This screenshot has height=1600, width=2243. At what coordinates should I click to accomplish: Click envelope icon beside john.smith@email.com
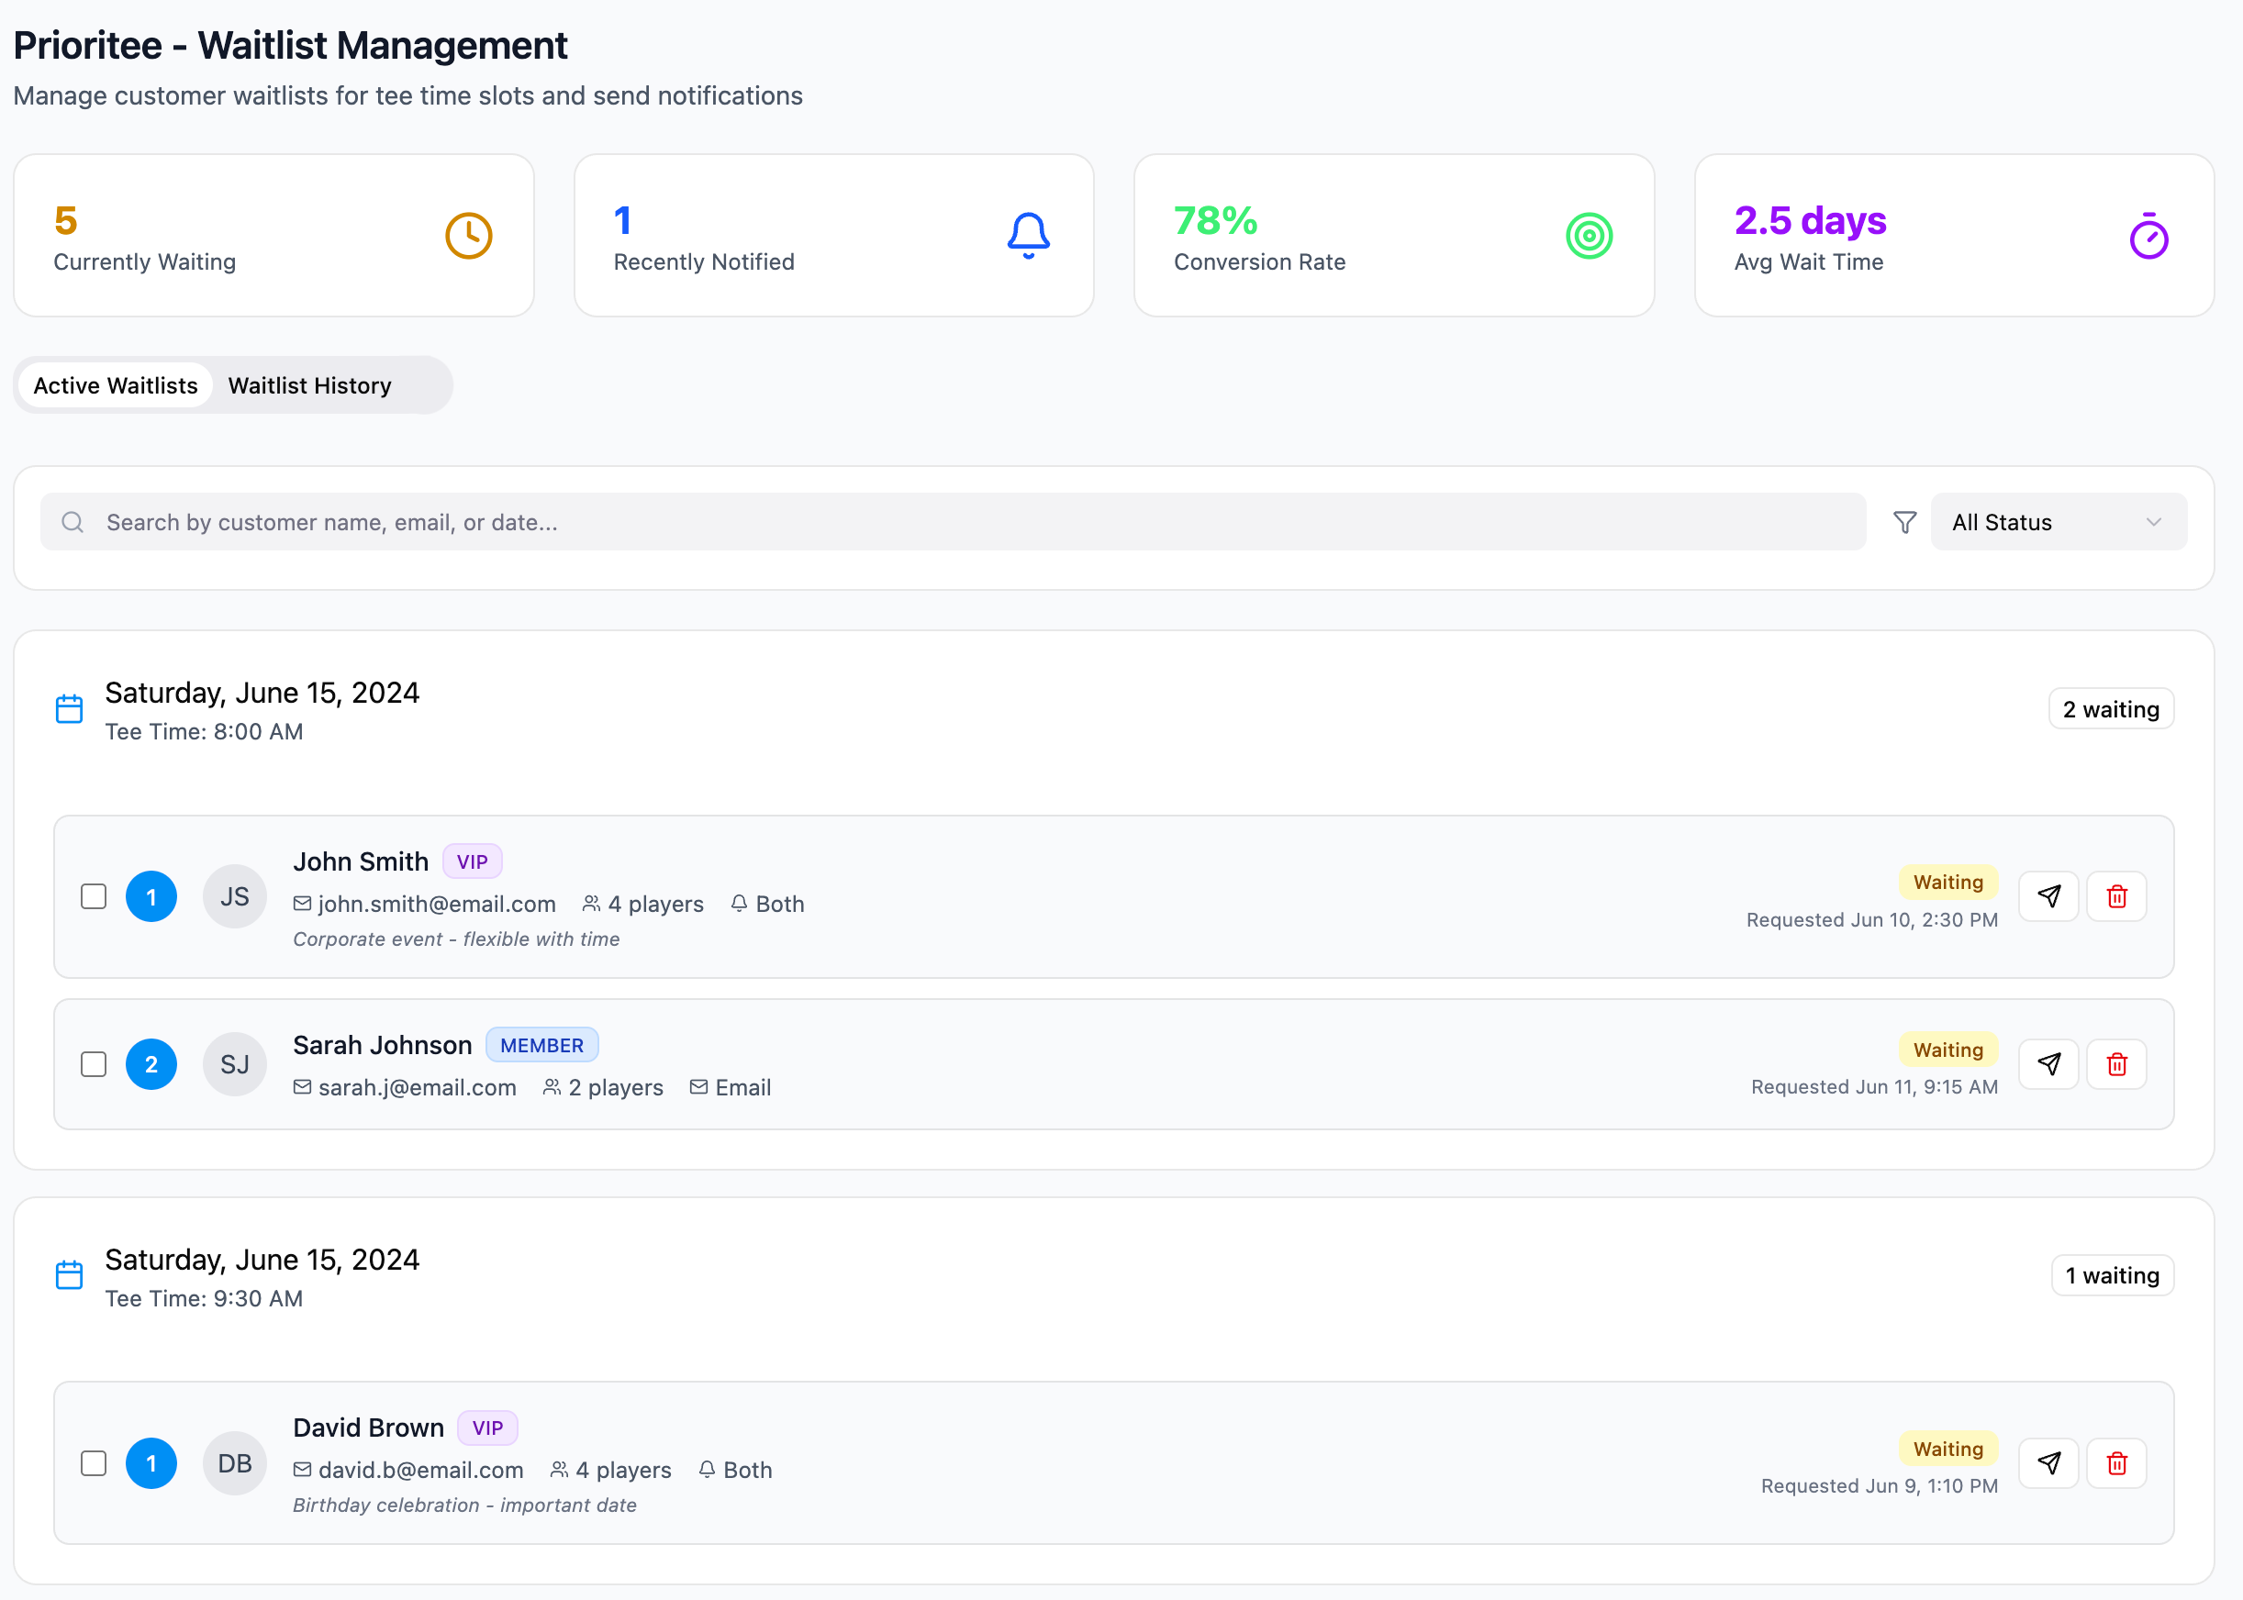click(x=303, y=904)
